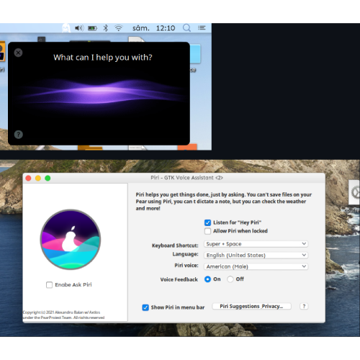Click the Piri - GTK Voice Assistant title
360x360 pixels.
coord(186,178)
